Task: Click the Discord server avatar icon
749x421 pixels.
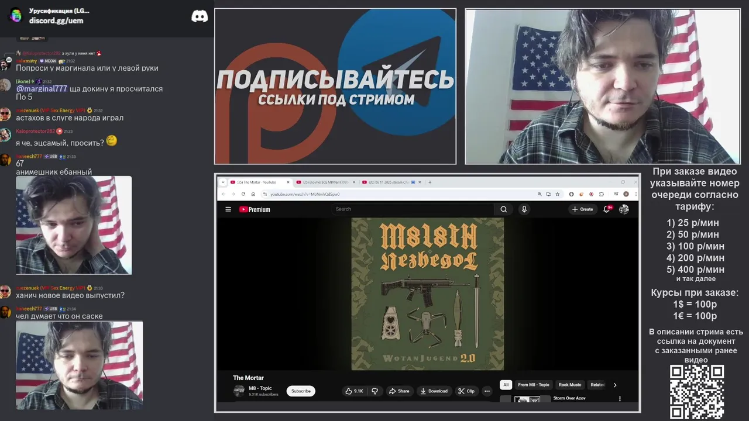Action: 16,15
